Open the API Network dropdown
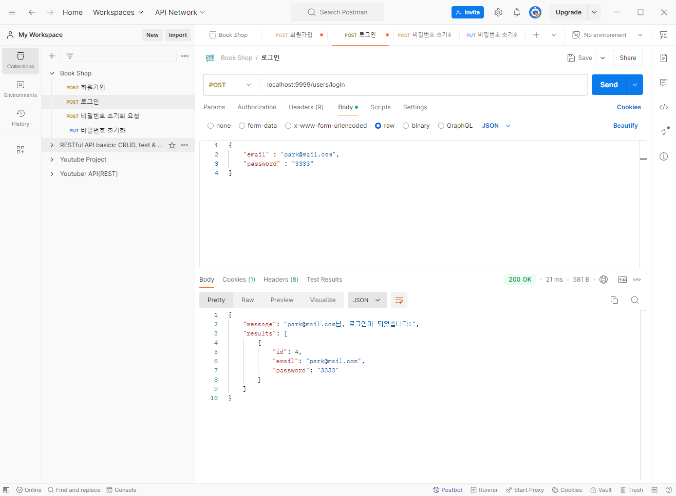The width and height of the screenshot is (676, 496). pos(180,12)
